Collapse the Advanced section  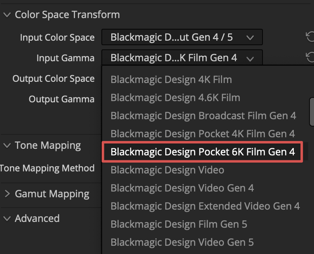point(7,219)
